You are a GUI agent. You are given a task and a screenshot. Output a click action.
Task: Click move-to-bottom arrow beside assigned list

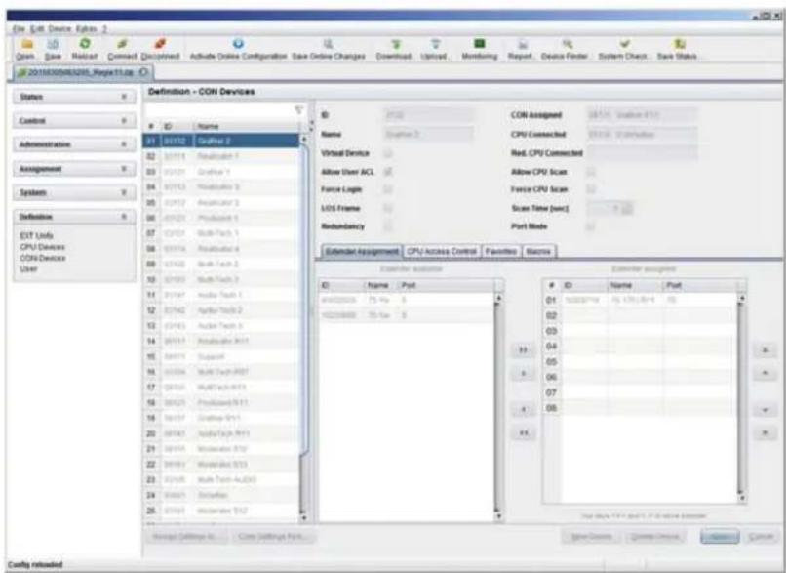765,432
